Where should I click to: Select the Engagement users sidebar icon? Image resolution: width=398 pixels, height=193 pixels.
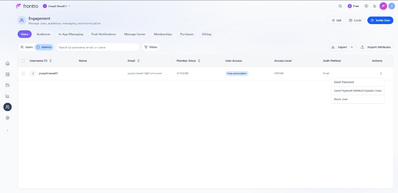point(7,107)
